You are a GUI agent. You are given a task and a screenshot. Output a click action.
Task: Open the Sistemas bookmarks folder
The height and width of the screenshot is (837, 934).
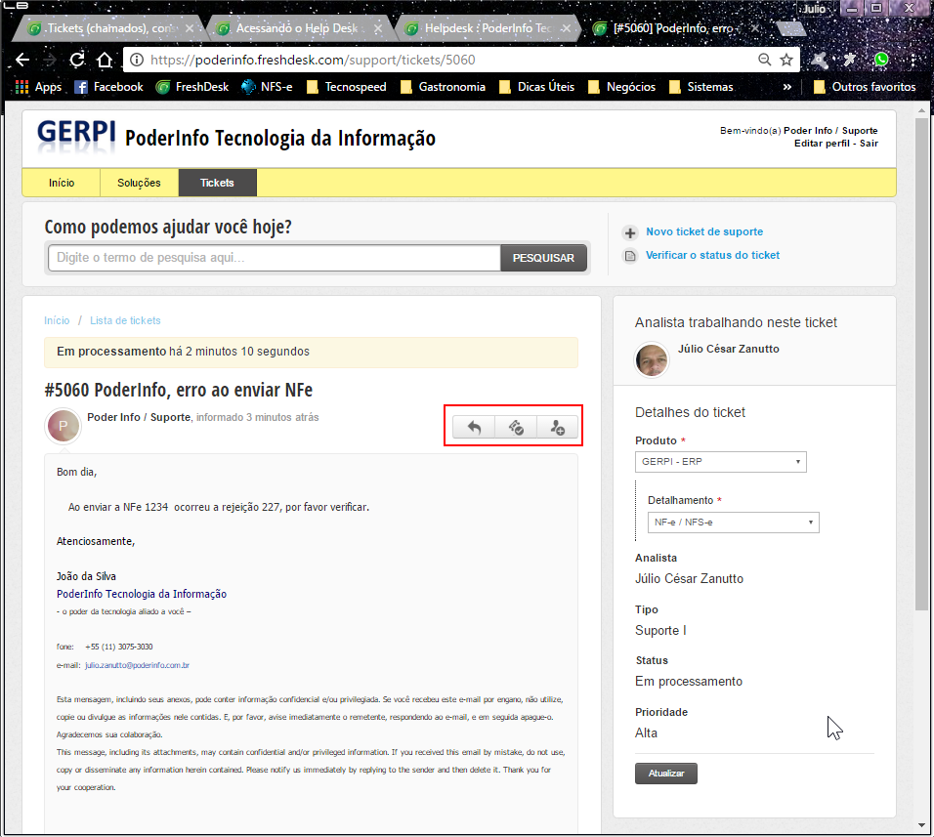click(x=701, y=87)
